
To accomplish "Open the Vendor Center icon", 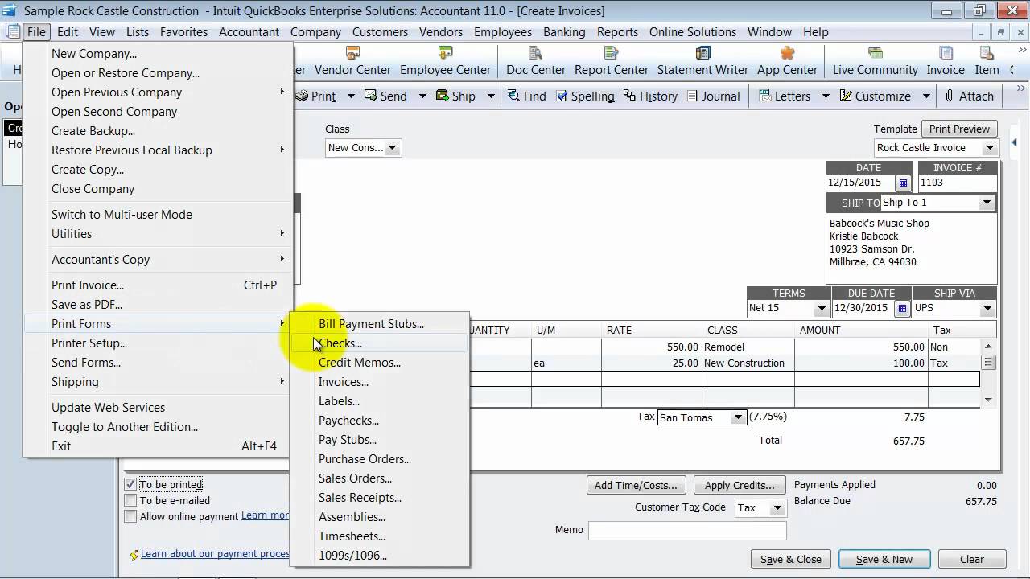I will click(x=352, y=61).
